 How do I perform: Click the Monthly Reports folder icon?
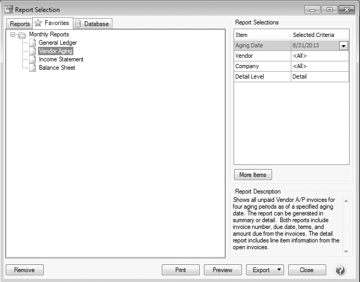(22, 35)
